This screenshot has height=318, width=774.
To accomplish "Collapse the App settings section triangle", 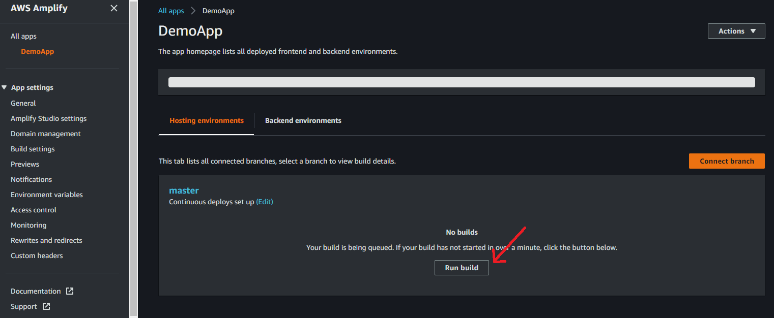I will [4, 87].
